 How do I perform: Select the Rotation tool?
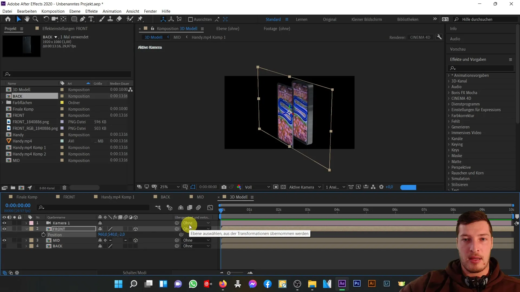(x=46, y=19)
